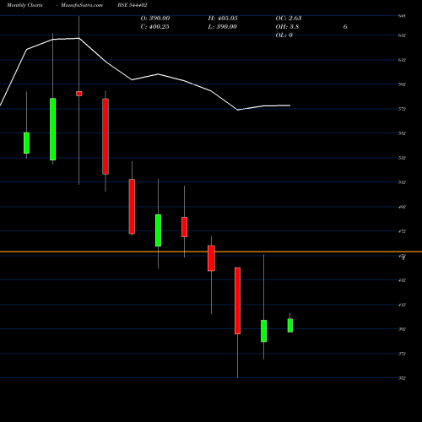The width and height of the screenshot is (422, 422).
Task: Click the open value O: 390.00
Action: point(155,19)
